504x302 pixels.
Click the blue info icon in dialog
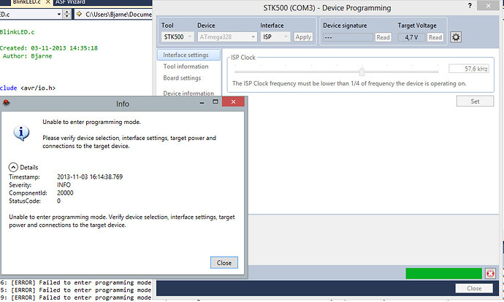click(x=23, y=132)
